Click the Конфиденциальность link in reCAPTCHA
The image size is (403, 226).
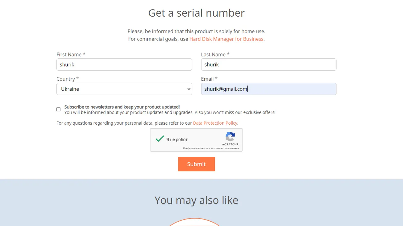coord(196,148)
